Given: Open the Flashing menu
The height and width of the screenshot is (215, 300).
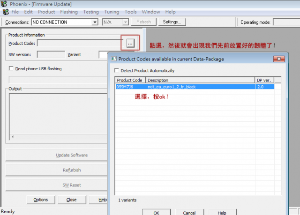Looking at the screenshot, I should [69, 12].
